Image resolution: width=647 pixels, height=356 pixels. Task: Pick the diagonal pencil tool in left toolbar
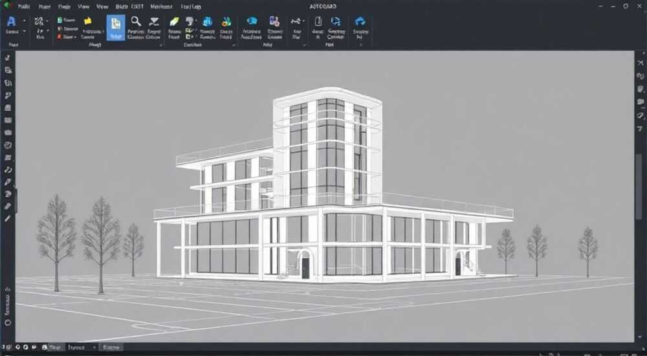7,217
